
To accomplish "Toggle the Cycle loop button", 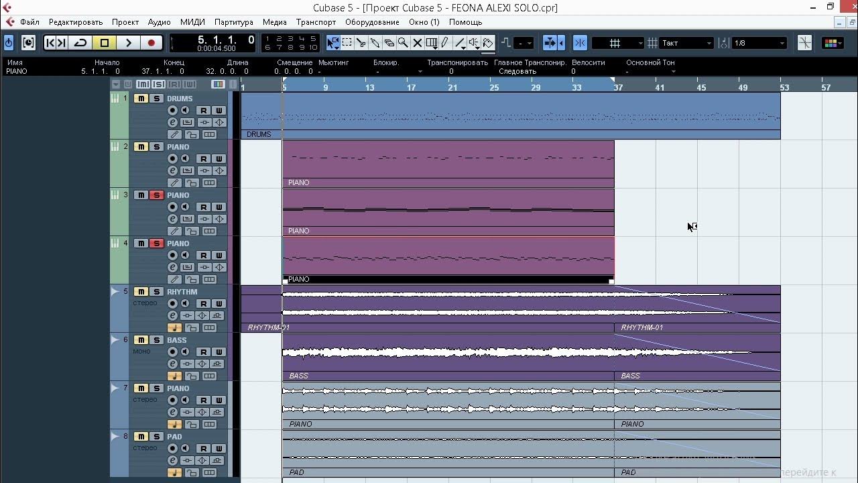I will coord(80,42).
